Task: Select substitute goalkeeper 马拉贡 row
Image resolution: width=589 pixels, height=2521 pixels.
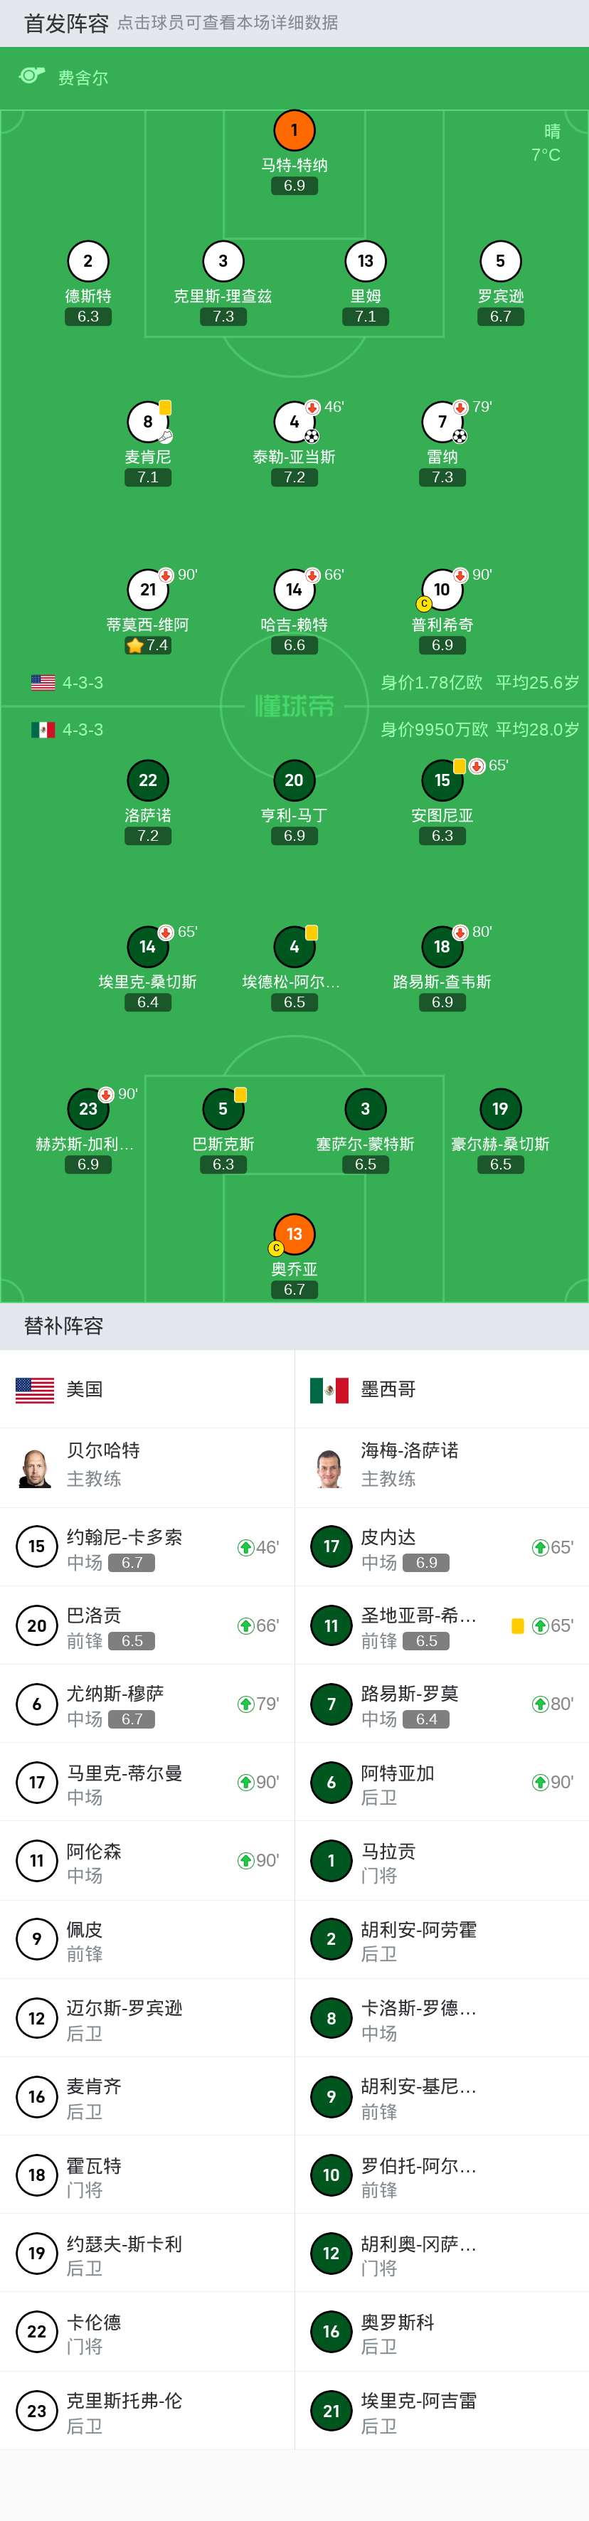Action: tap(441, 1862)
